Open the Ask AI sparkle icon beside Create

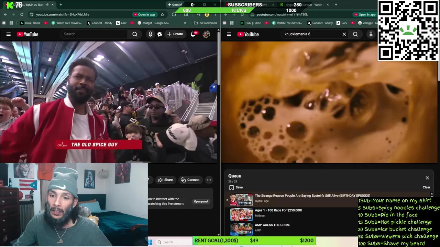159,34
